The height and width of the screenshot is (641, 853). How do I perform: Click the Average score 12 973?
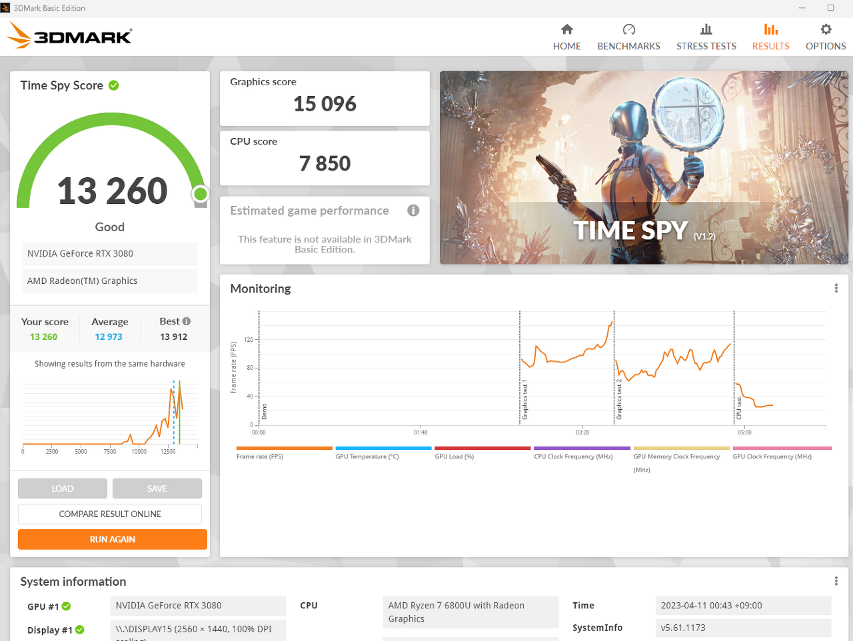109,336
